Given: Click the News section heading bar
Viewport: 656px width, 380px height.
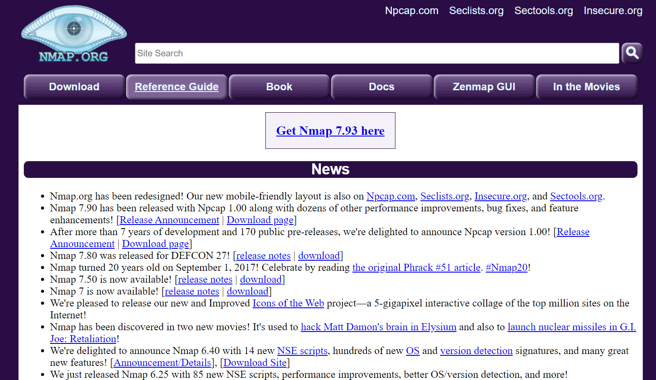Looking at the screenshot, I should (x=331, y=170).
